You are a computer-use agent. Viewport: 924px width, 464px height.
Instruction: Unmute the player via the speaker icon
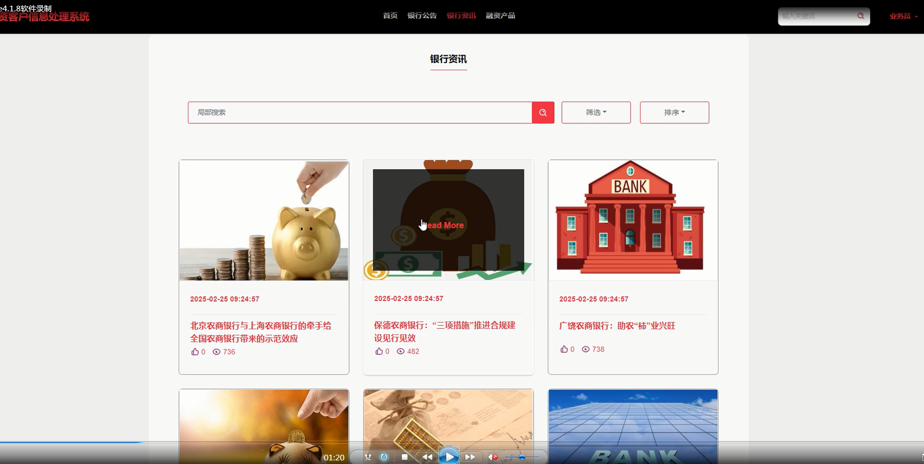(493, 457)
